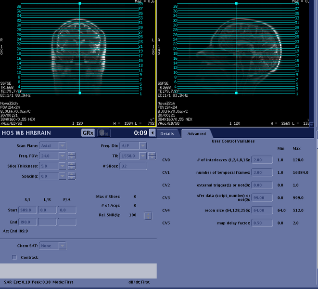Click the End P/A empty field

(x=67, y=222)
